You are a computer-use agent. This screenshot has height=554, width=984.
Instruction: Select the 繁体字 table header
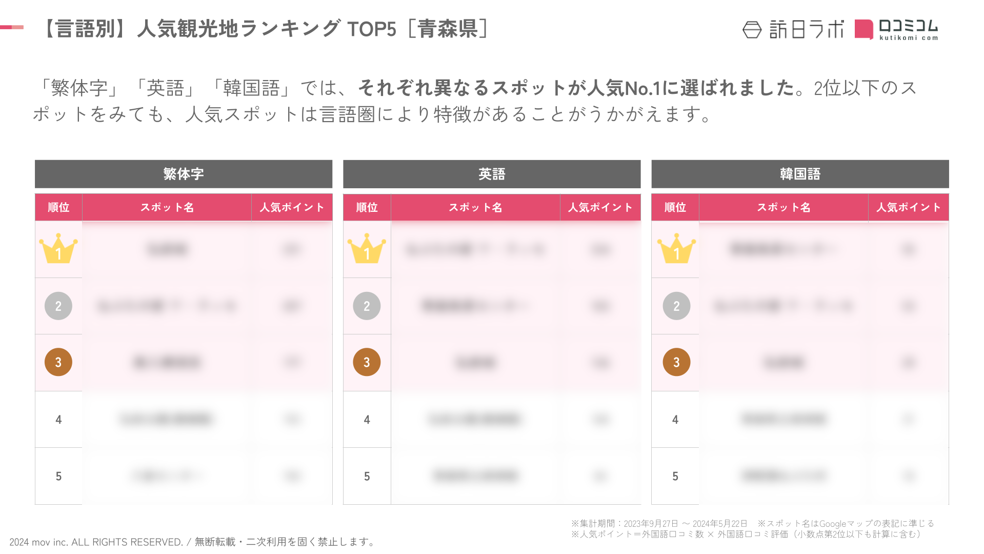184,174
